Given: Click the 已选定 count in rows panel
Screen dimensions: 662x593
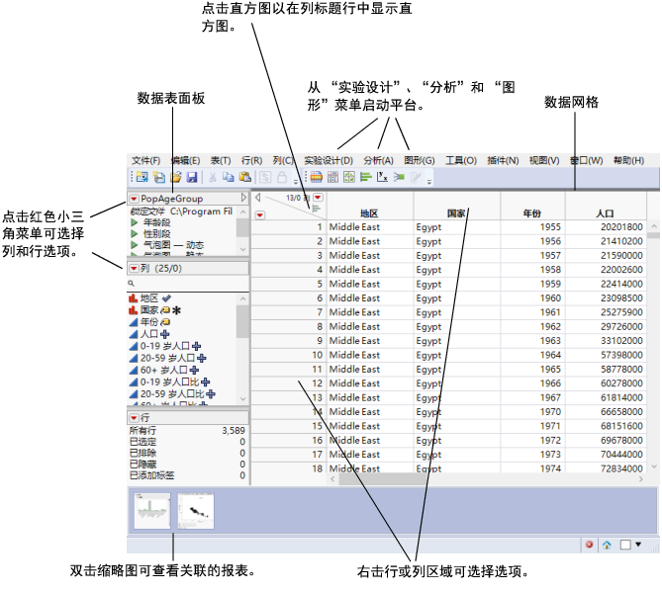Looking at the screenshot, I should [x=242, y=442].
